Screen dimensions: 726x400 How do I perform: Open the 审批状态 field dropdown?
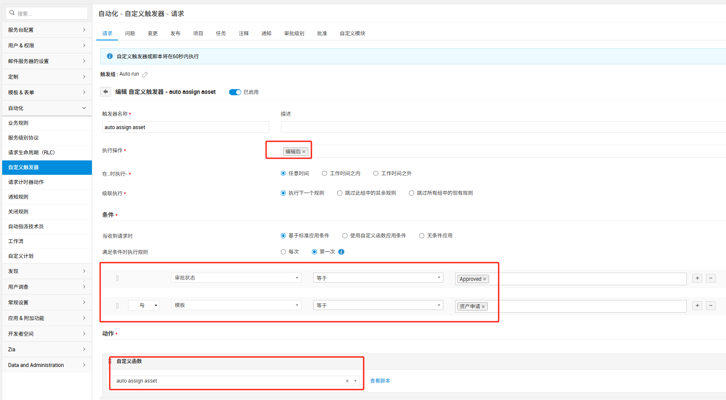(x=236, y=278)
